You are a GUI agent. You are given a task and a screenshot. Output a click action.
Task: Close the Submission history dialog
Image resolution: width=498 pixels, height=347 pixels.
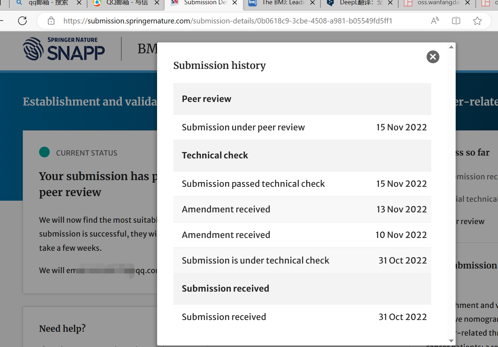point(433,57)
